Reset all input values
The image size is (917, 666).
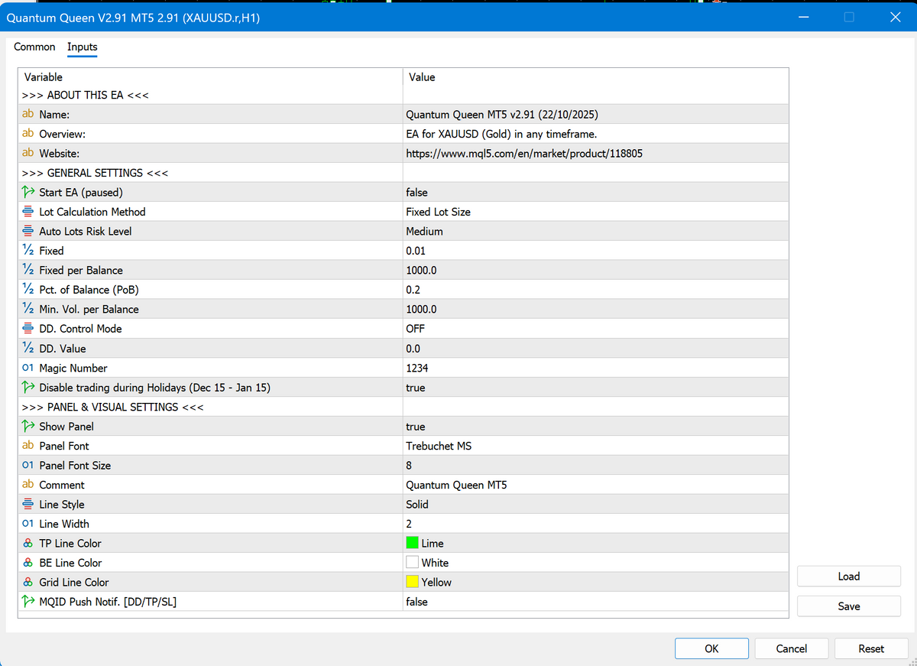click(871, 648)
